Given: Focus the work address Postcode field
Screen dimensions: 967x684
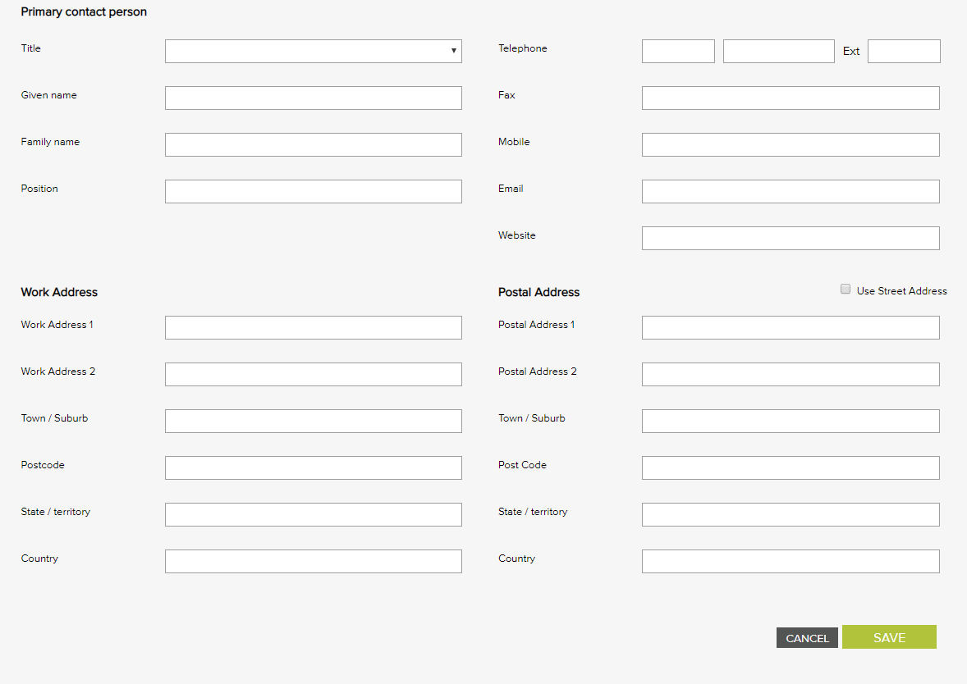Looking at the screenshot, I should click(313, 467).
